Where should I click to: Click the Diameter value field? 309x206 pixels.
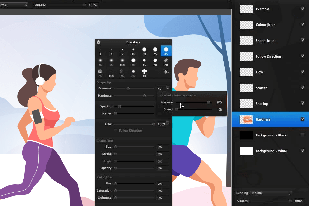tap(161, 89)
